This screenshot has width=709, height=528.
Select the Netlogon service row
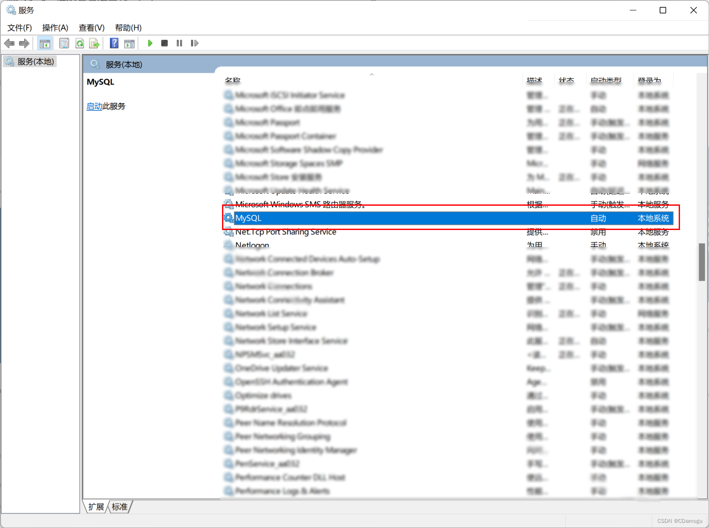coord(252,245)
